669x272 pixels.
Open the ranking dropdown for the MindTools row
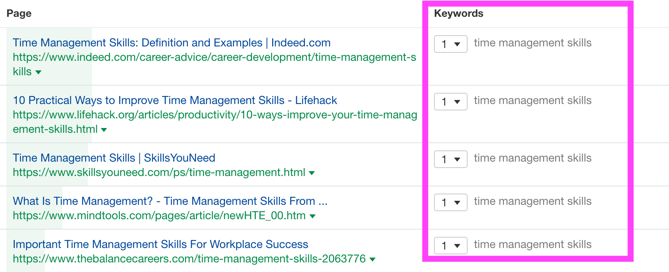pos(450,202)
